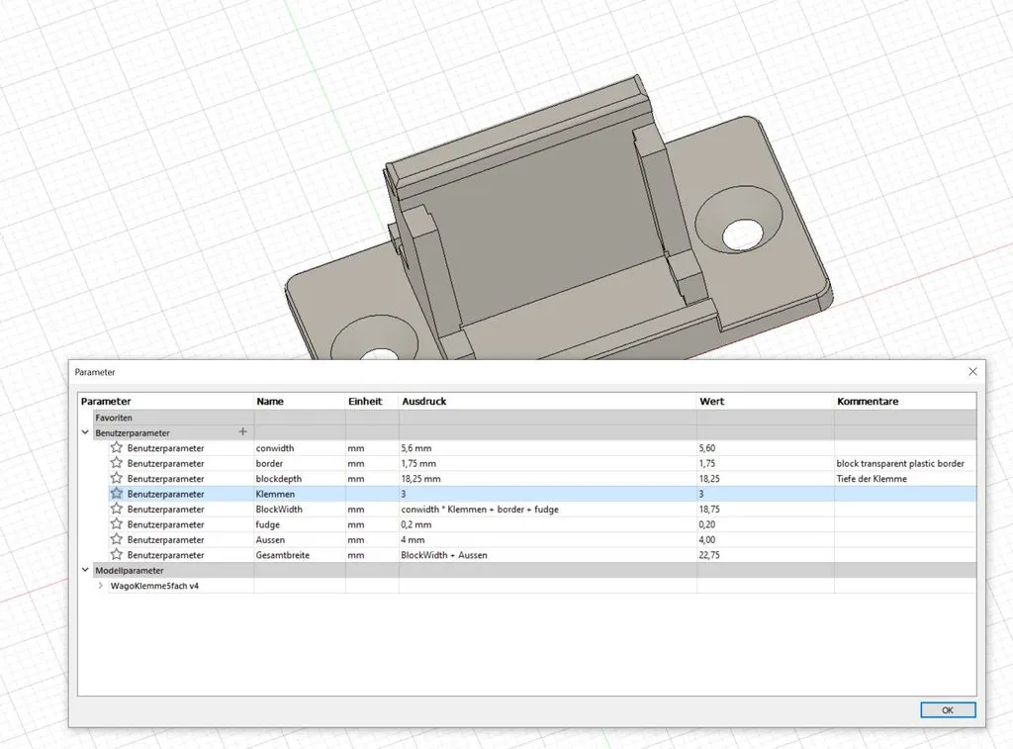Screen dimensions: 1013x749
Task: Favorite the border parameter star
Action: [117, 463]
